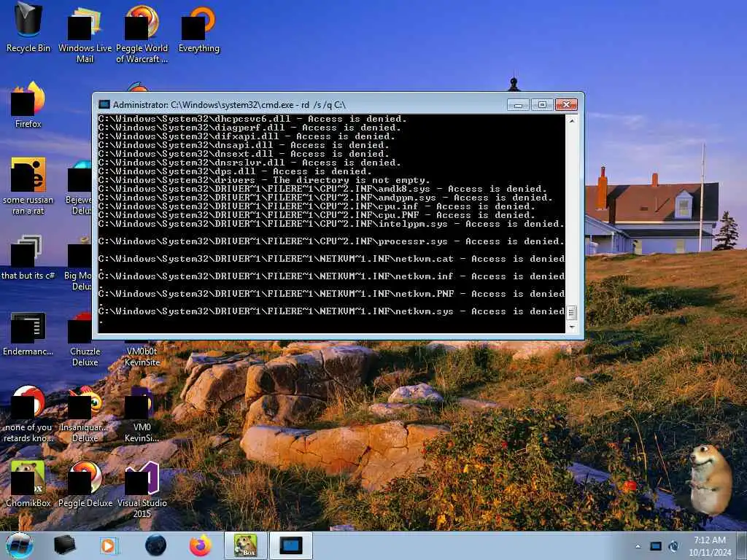The height and width of the screenshot is (560, 747).
Task: Open the black device taskbar icon
Action: (64, 545)
